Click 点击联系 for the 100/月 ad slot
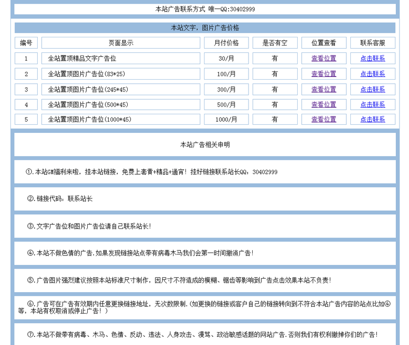 (373, 74)
